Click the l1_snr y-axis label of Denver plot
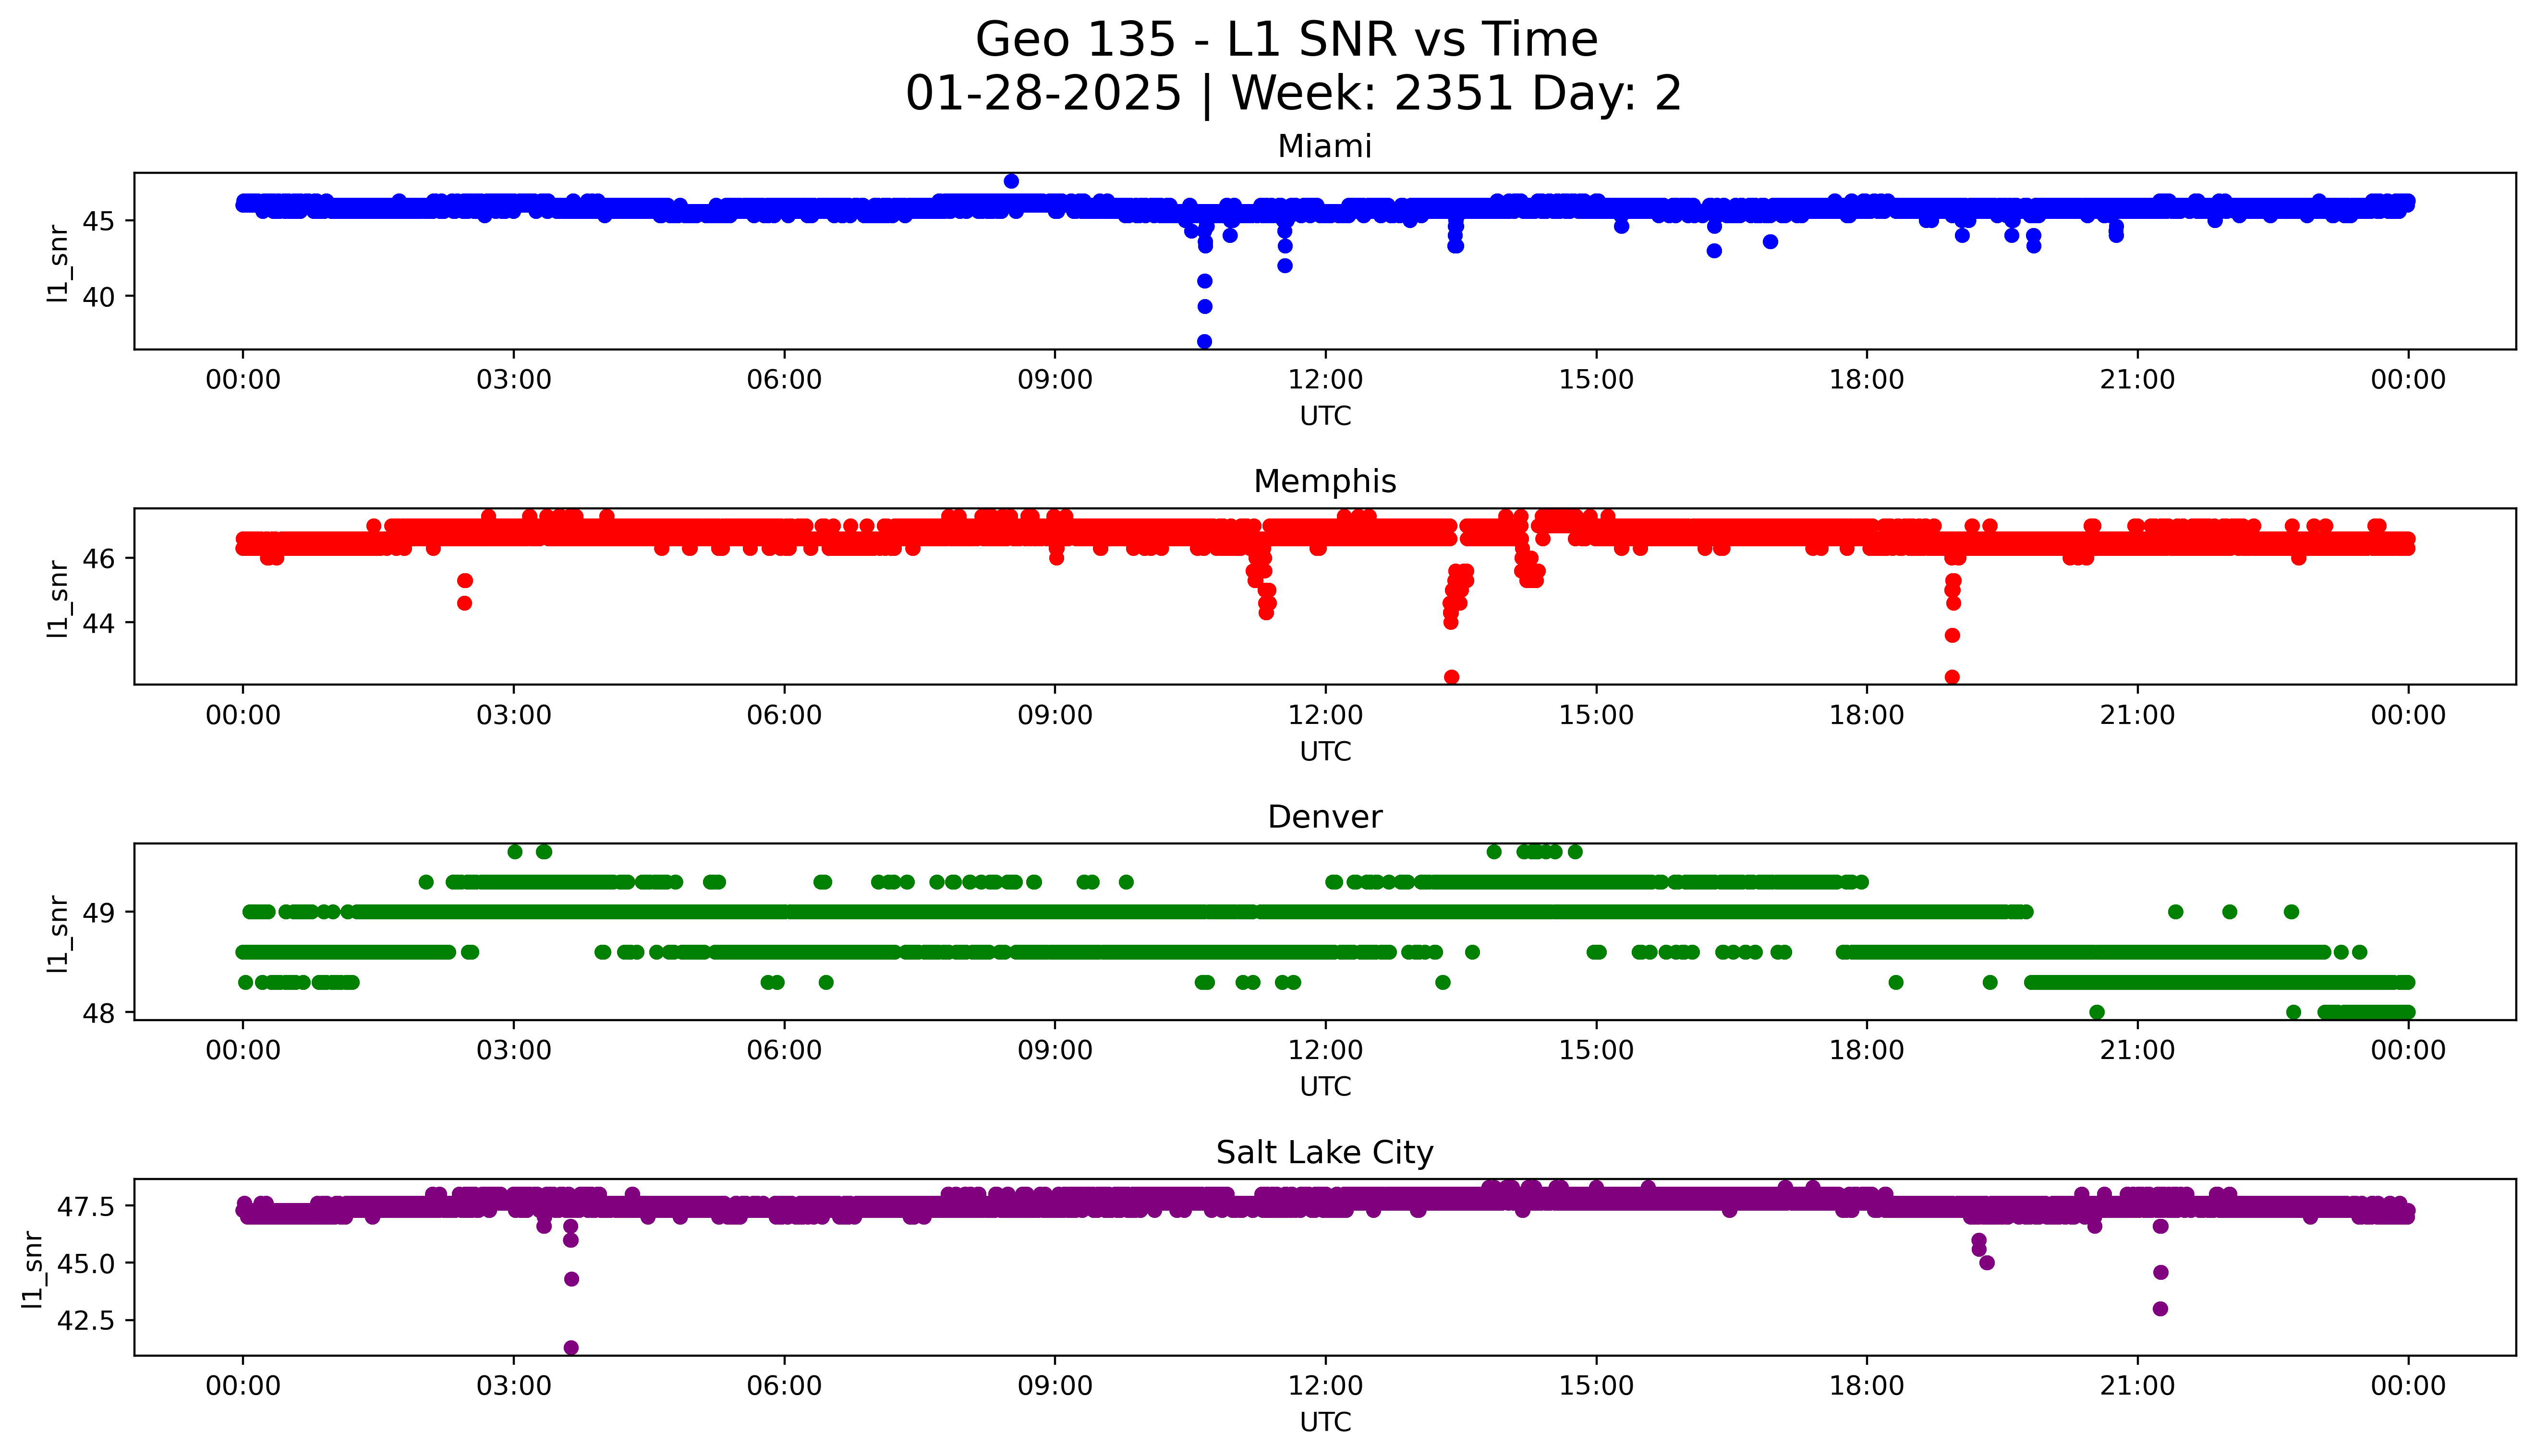The image size is (2535, 1456). (x=58, y=933)
